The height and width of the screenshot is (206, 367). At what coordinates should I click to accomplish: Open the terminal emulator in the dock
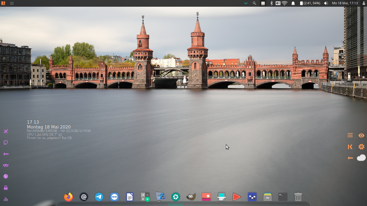point(283,197)
